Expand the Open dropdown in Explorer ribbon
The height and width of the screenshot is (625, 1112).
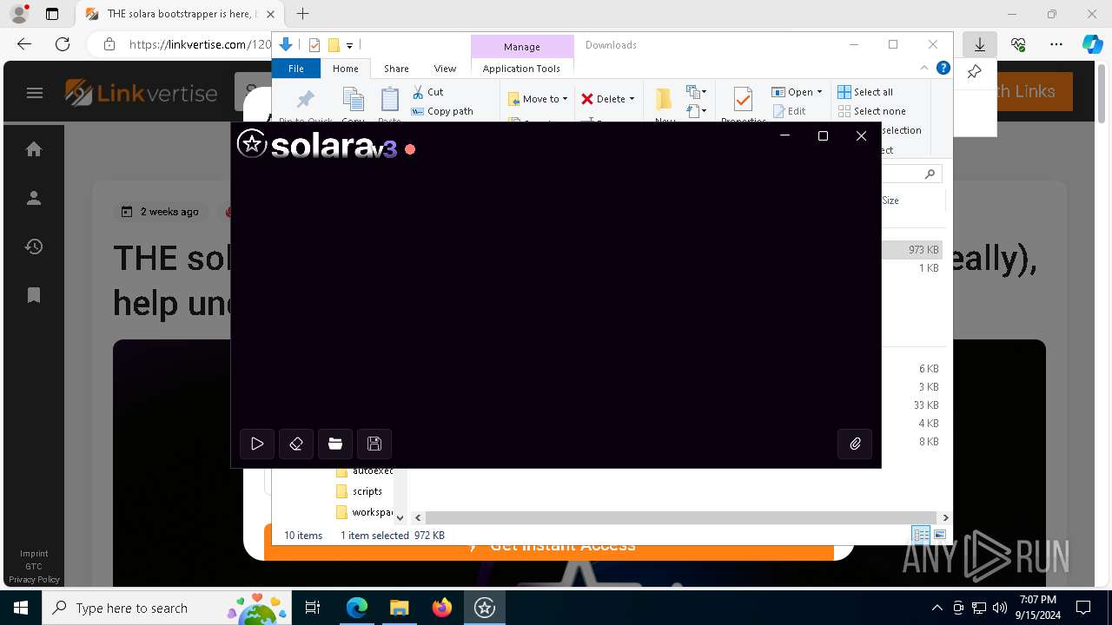click(797, 92)
